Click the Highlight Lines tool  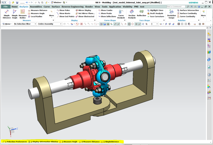tap(155, 10)
